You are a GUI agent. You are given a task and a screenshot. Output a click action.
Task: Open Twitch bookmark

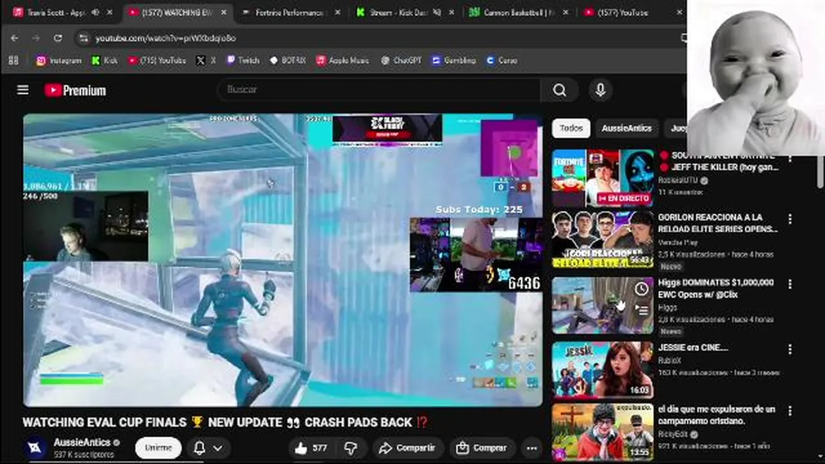pos(242,60)
